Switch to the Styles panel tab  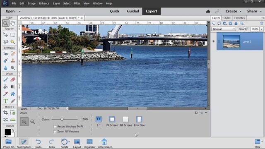(227, 18)
